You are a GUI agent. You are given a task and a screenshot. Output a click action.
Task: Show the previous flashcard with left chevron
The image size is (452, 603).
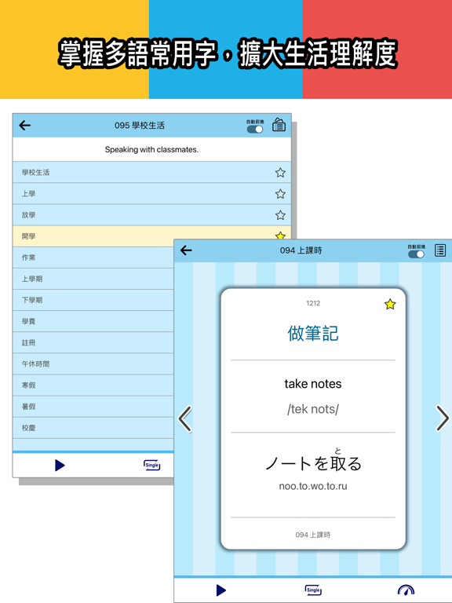(185, 418)
